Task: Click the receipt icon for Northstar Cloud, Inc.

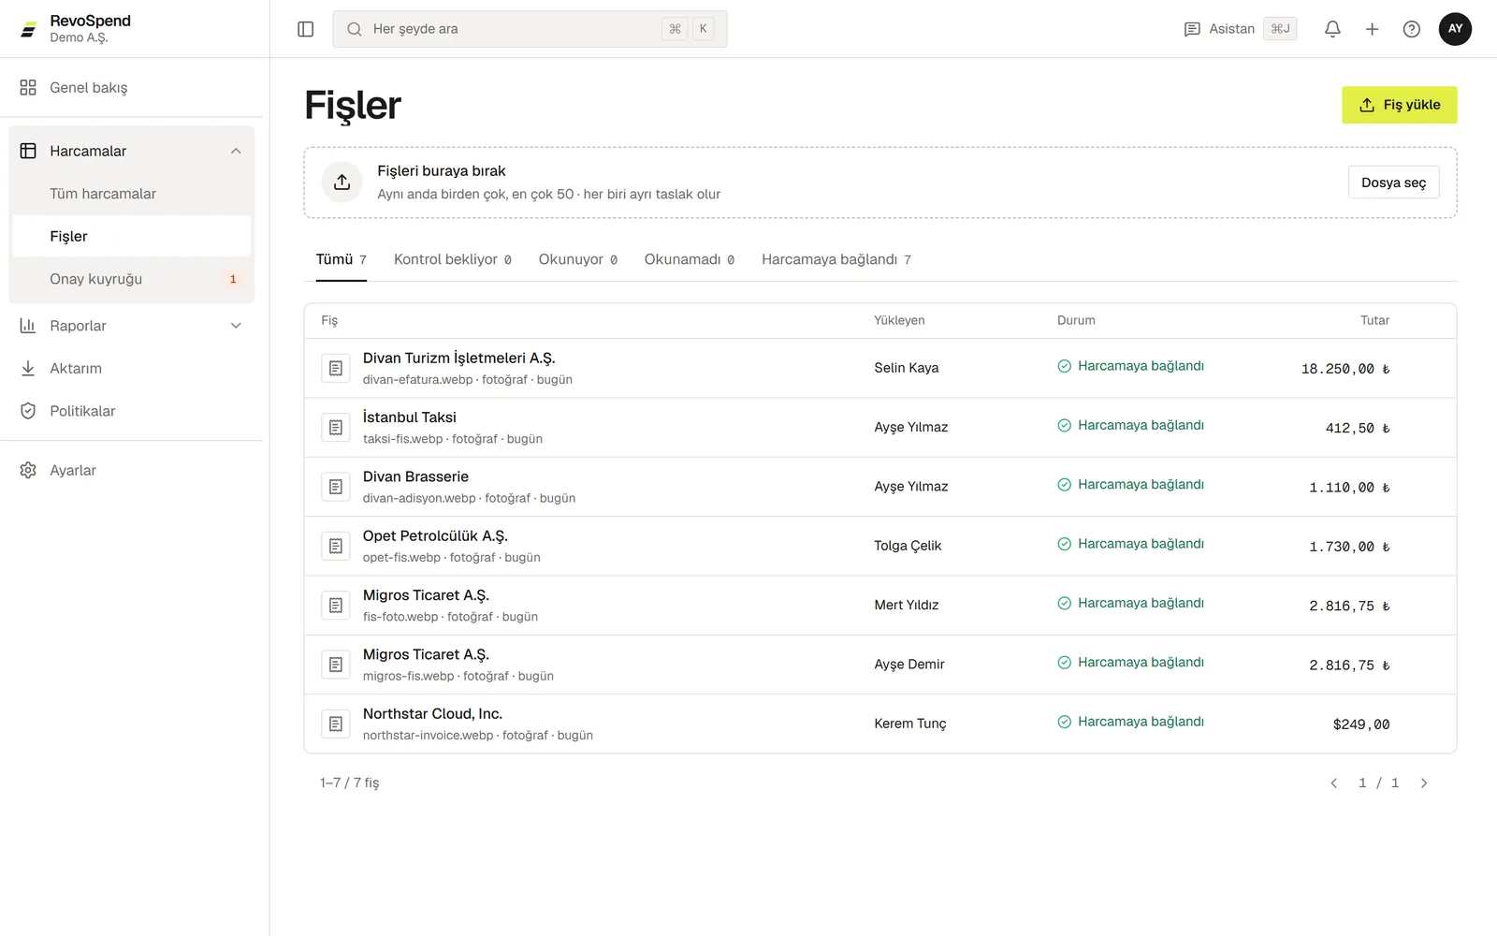Action: click(x=336, y=724)
